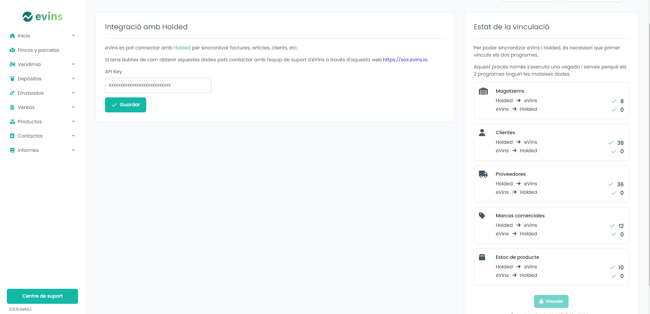Click the green check beside Clientes count 38

point(611,143)
